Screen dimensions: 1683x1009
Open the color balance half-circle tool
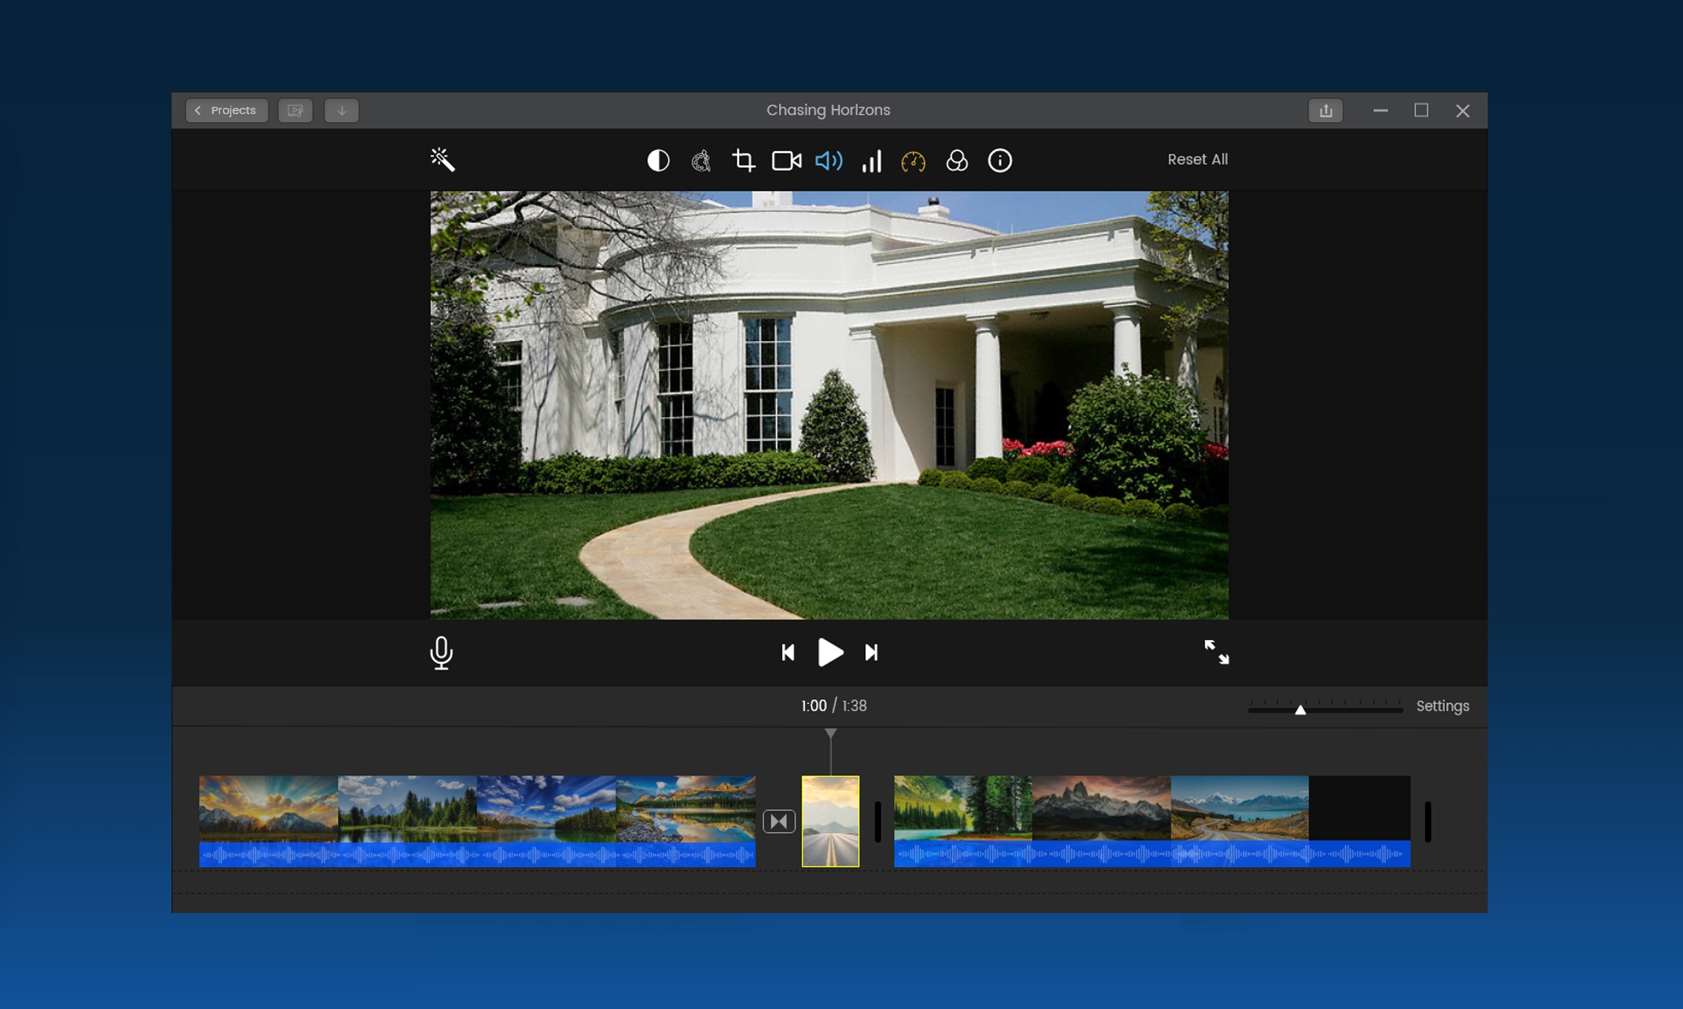(x=658, y=161)
